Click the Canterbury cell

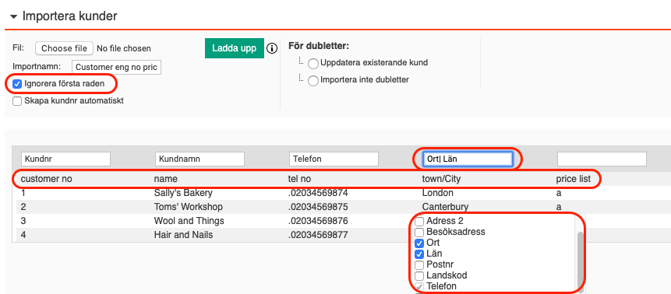coord(445,207)
